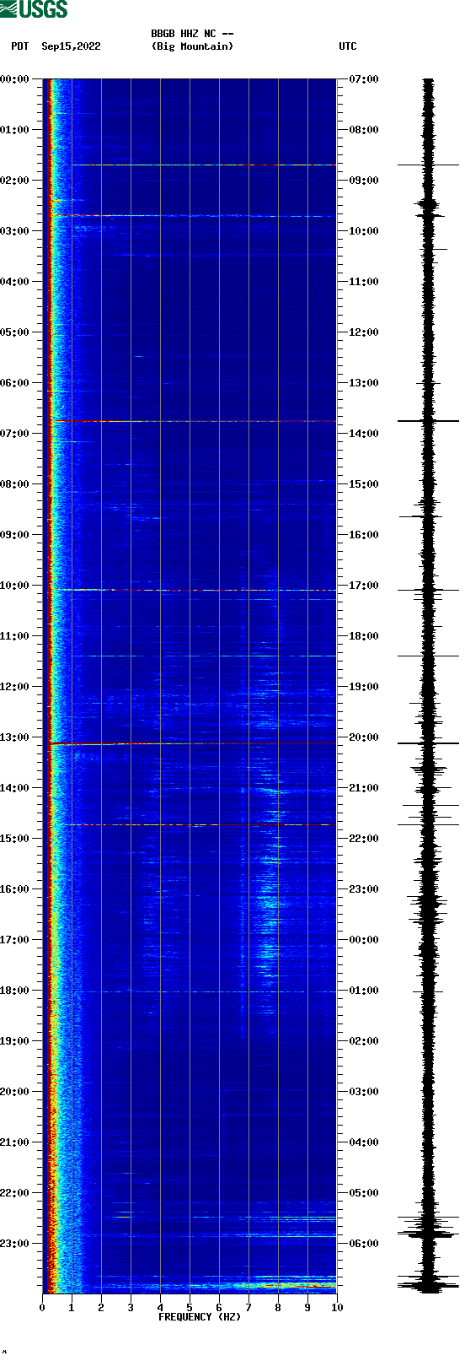
Task: Click the 19:00 UTC time label
Action: tap(364, 687)
